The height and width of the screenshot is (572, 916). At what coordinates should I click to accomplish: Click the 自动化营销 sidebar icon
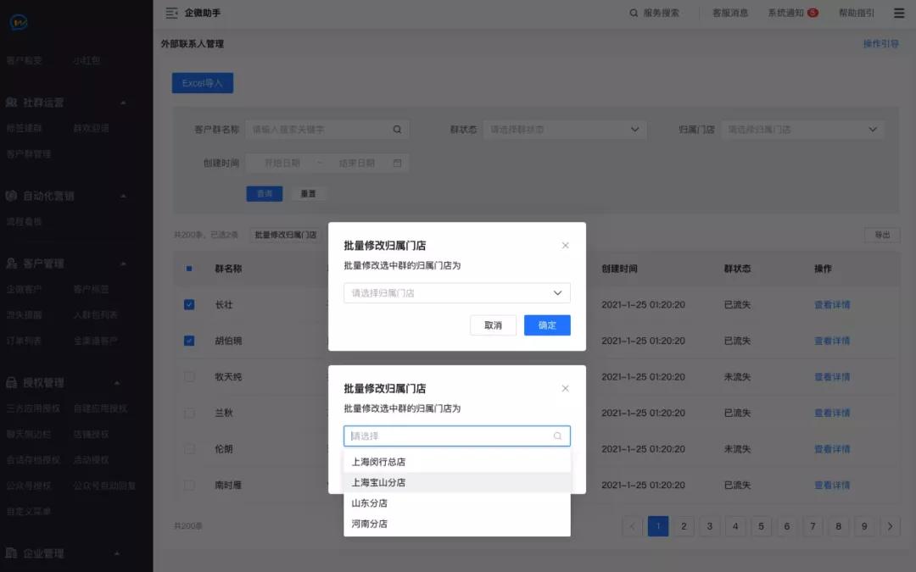11,196
